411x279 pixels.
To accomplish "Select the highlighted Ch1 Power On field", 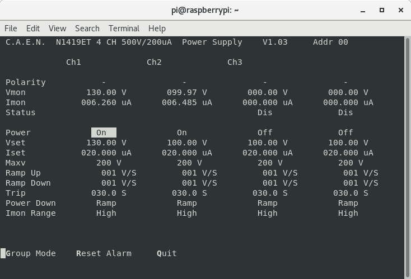I will (x=104, y=133).
